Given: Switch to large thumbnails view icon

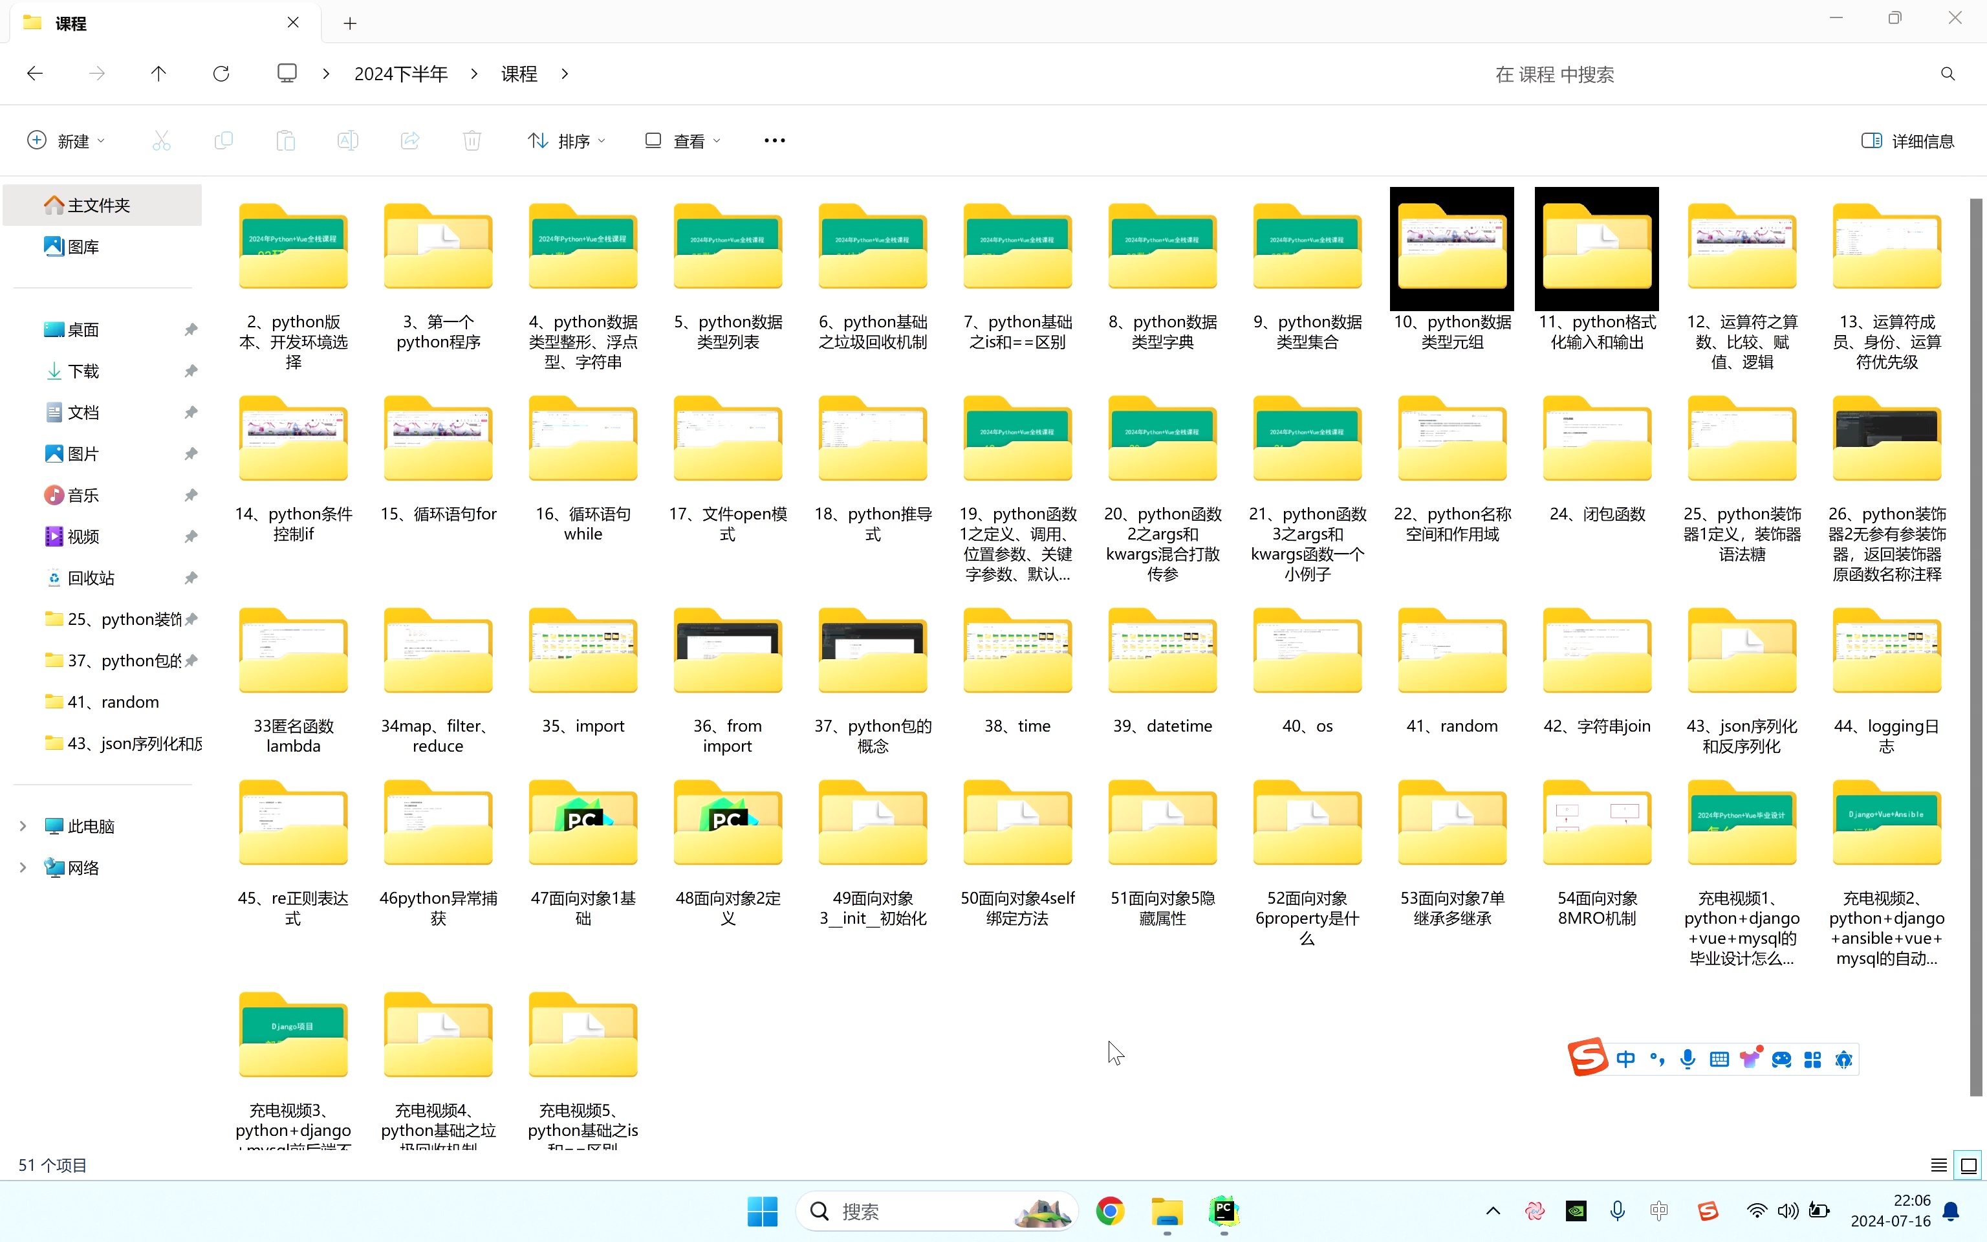Looking at the screenshot, I should (x=1968, y=1165).
